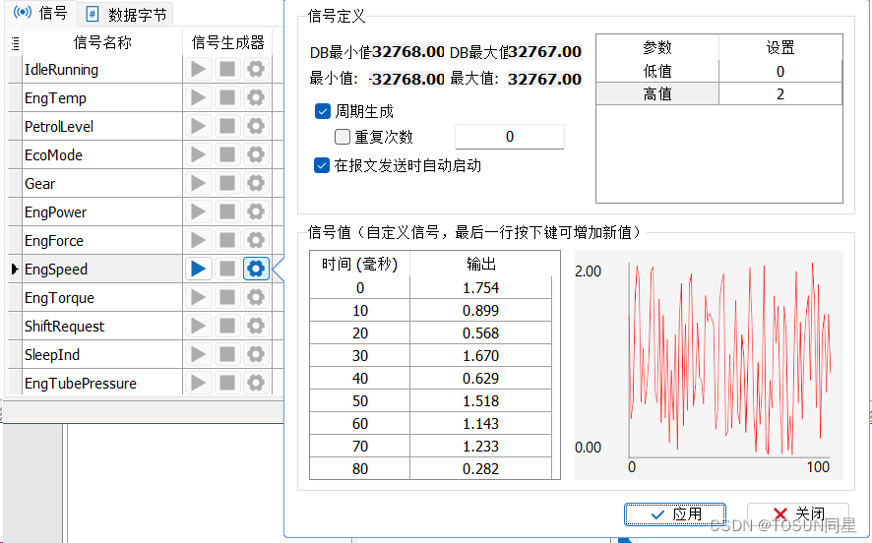The width and height of the screenshot is (872, 543).
Task: Click the highlighted EngSpeed settings gear
Action: point(256,269)
